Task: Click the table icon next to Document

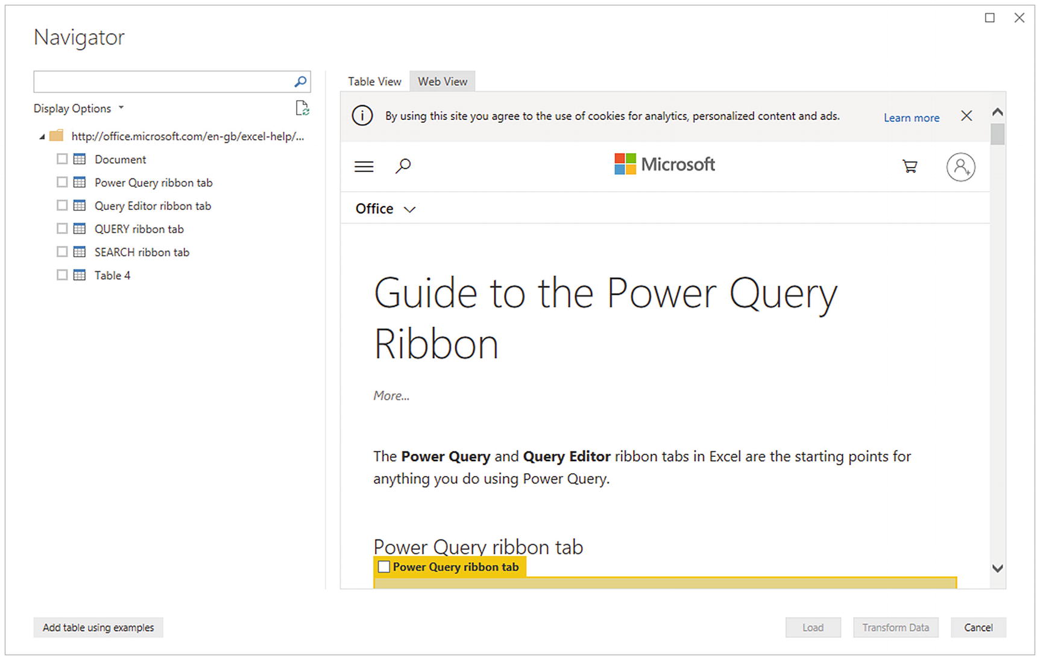Action: [x=80, y=159]
